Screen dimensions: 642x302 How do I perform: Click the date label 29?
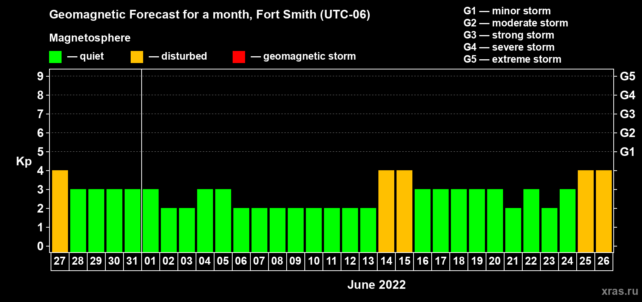pyautogui.click(x=96, y=261)
